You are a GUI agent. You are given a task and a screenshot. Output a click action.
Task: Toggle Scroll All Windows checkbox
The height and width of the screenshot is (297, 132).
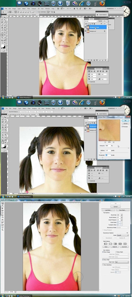coord(8,112)
